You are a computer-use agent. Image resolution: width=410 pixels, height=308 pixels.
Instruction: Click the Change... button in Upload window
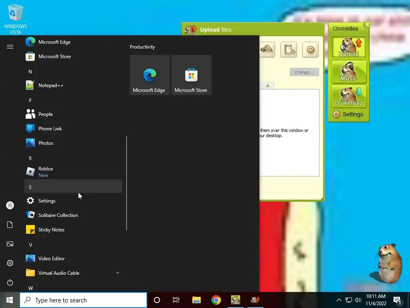pyautogui.click(x=304, y=72)
